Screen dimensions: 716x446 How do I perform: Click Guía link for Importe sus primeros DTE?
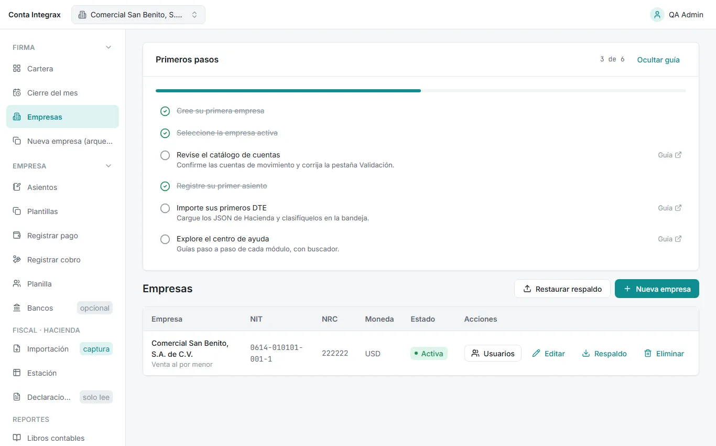click(670, 208)
